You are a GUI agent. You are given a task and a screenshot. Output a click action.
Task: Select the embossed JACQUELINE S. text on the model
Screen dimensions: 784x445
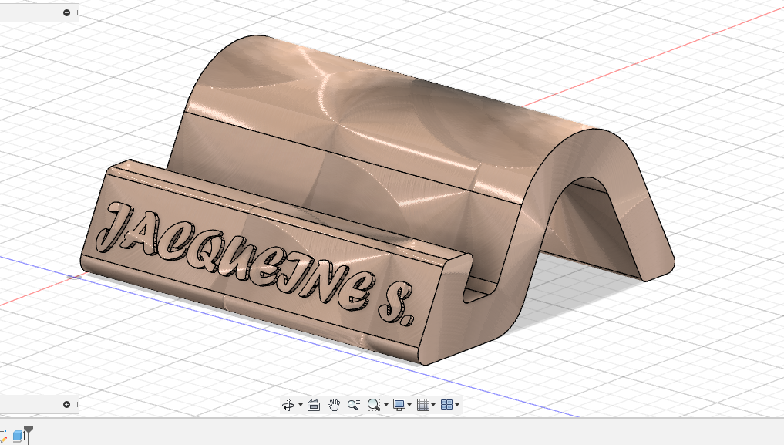(x=256, y=263)
